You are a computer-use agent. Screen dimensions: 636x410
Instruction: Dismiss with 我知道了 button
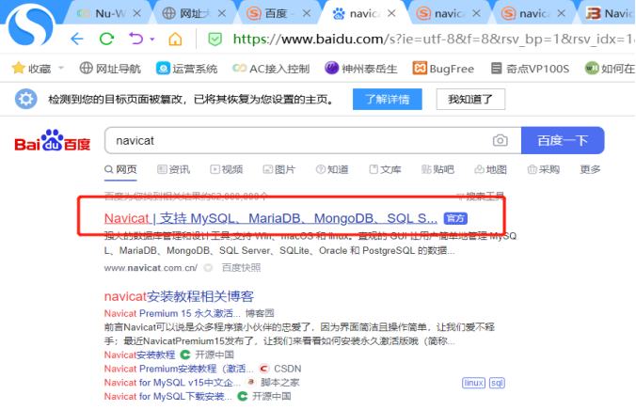pos(470,99)
